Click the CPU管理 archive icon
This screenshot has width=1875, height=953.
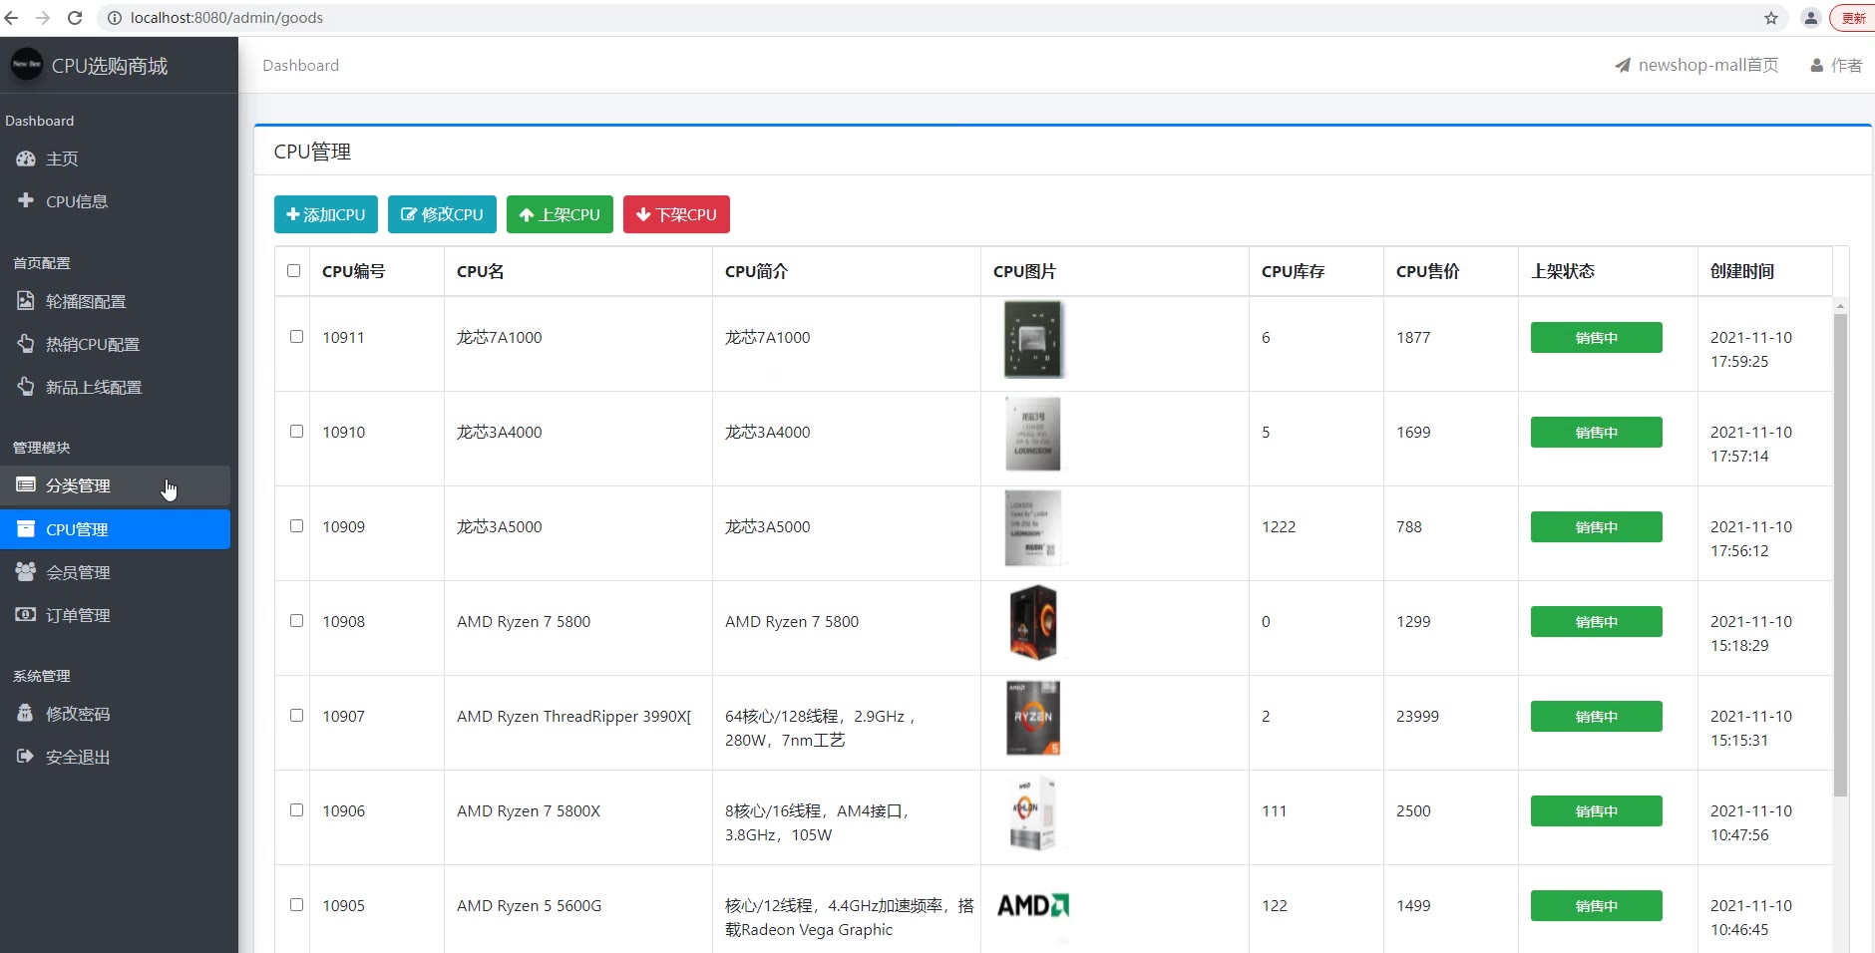click(26, 529)
